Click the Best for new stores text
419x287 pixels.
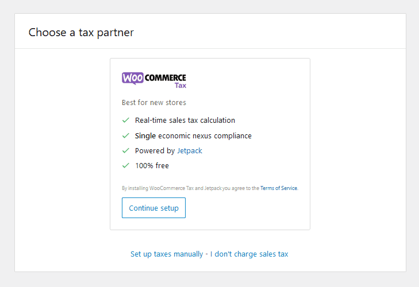point(154,103)
